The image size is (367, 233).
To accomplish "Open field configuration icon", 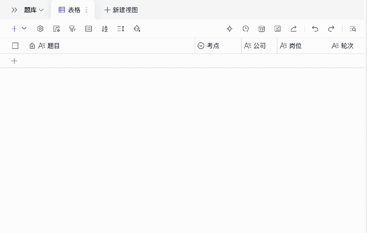I will (x=56, y=29).
